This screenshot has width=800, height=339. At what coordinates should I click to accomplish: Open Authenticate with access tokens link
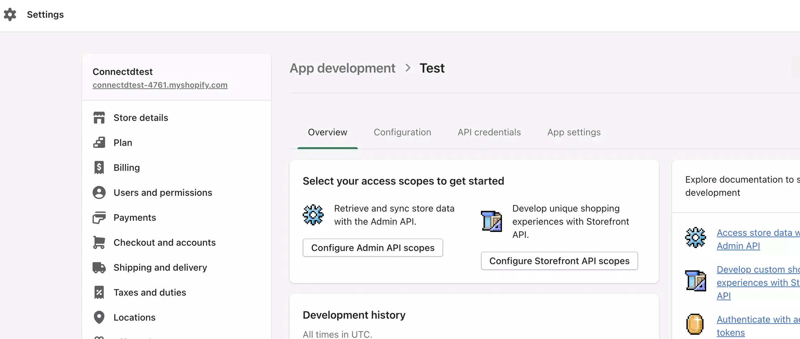[758, 326]
